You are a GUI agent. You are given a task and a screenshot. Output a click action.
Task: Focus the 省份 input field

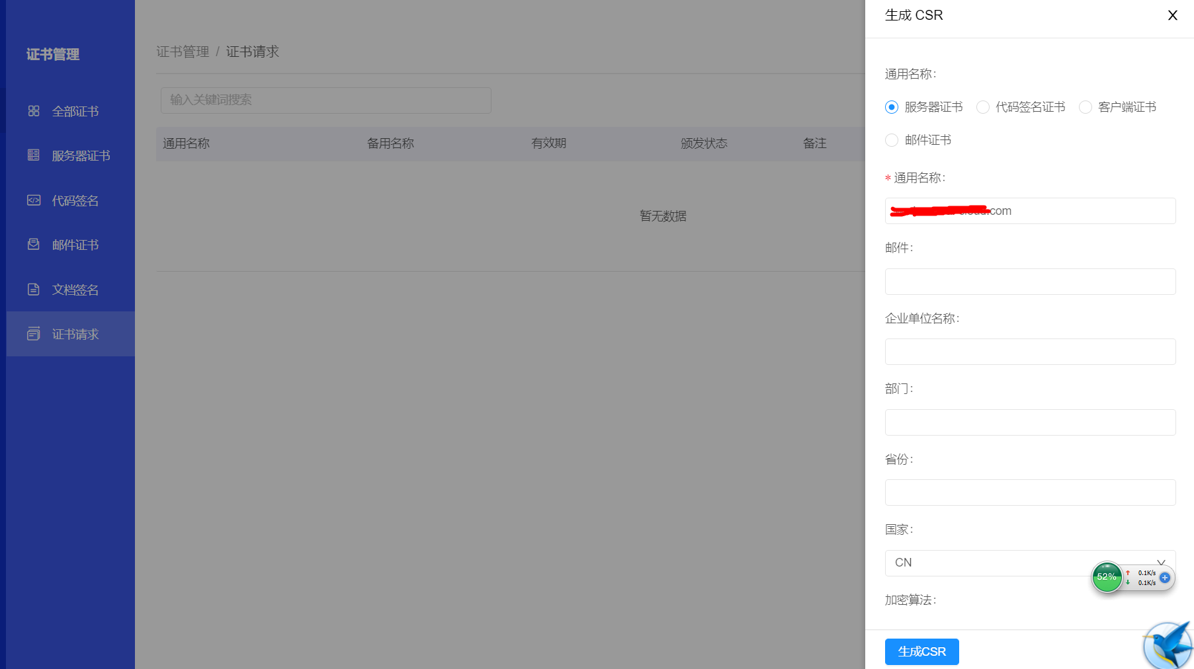point(1030,492)
